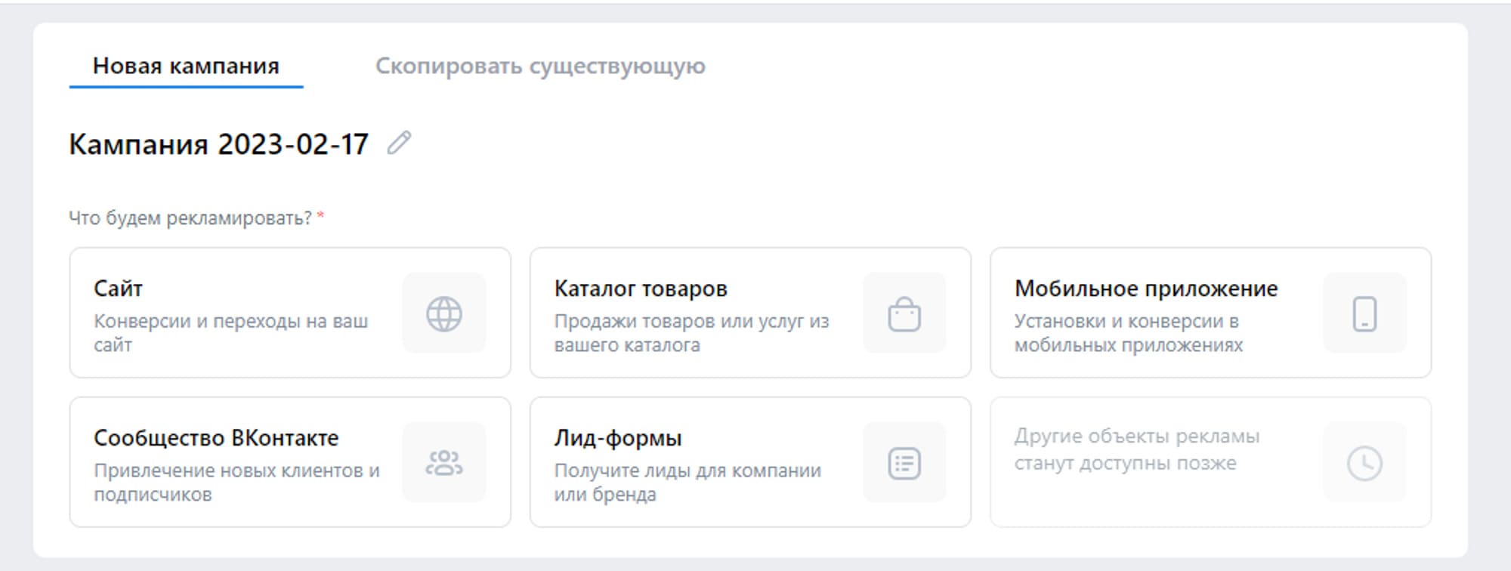The image size is (1511, 571).
Task: Click the pencil icon to rename campaign
Action: (x=399, y=143)
